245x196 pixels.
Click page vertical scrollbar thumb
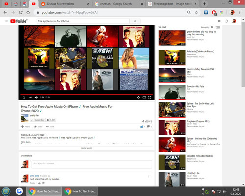[x=243, y=55]
